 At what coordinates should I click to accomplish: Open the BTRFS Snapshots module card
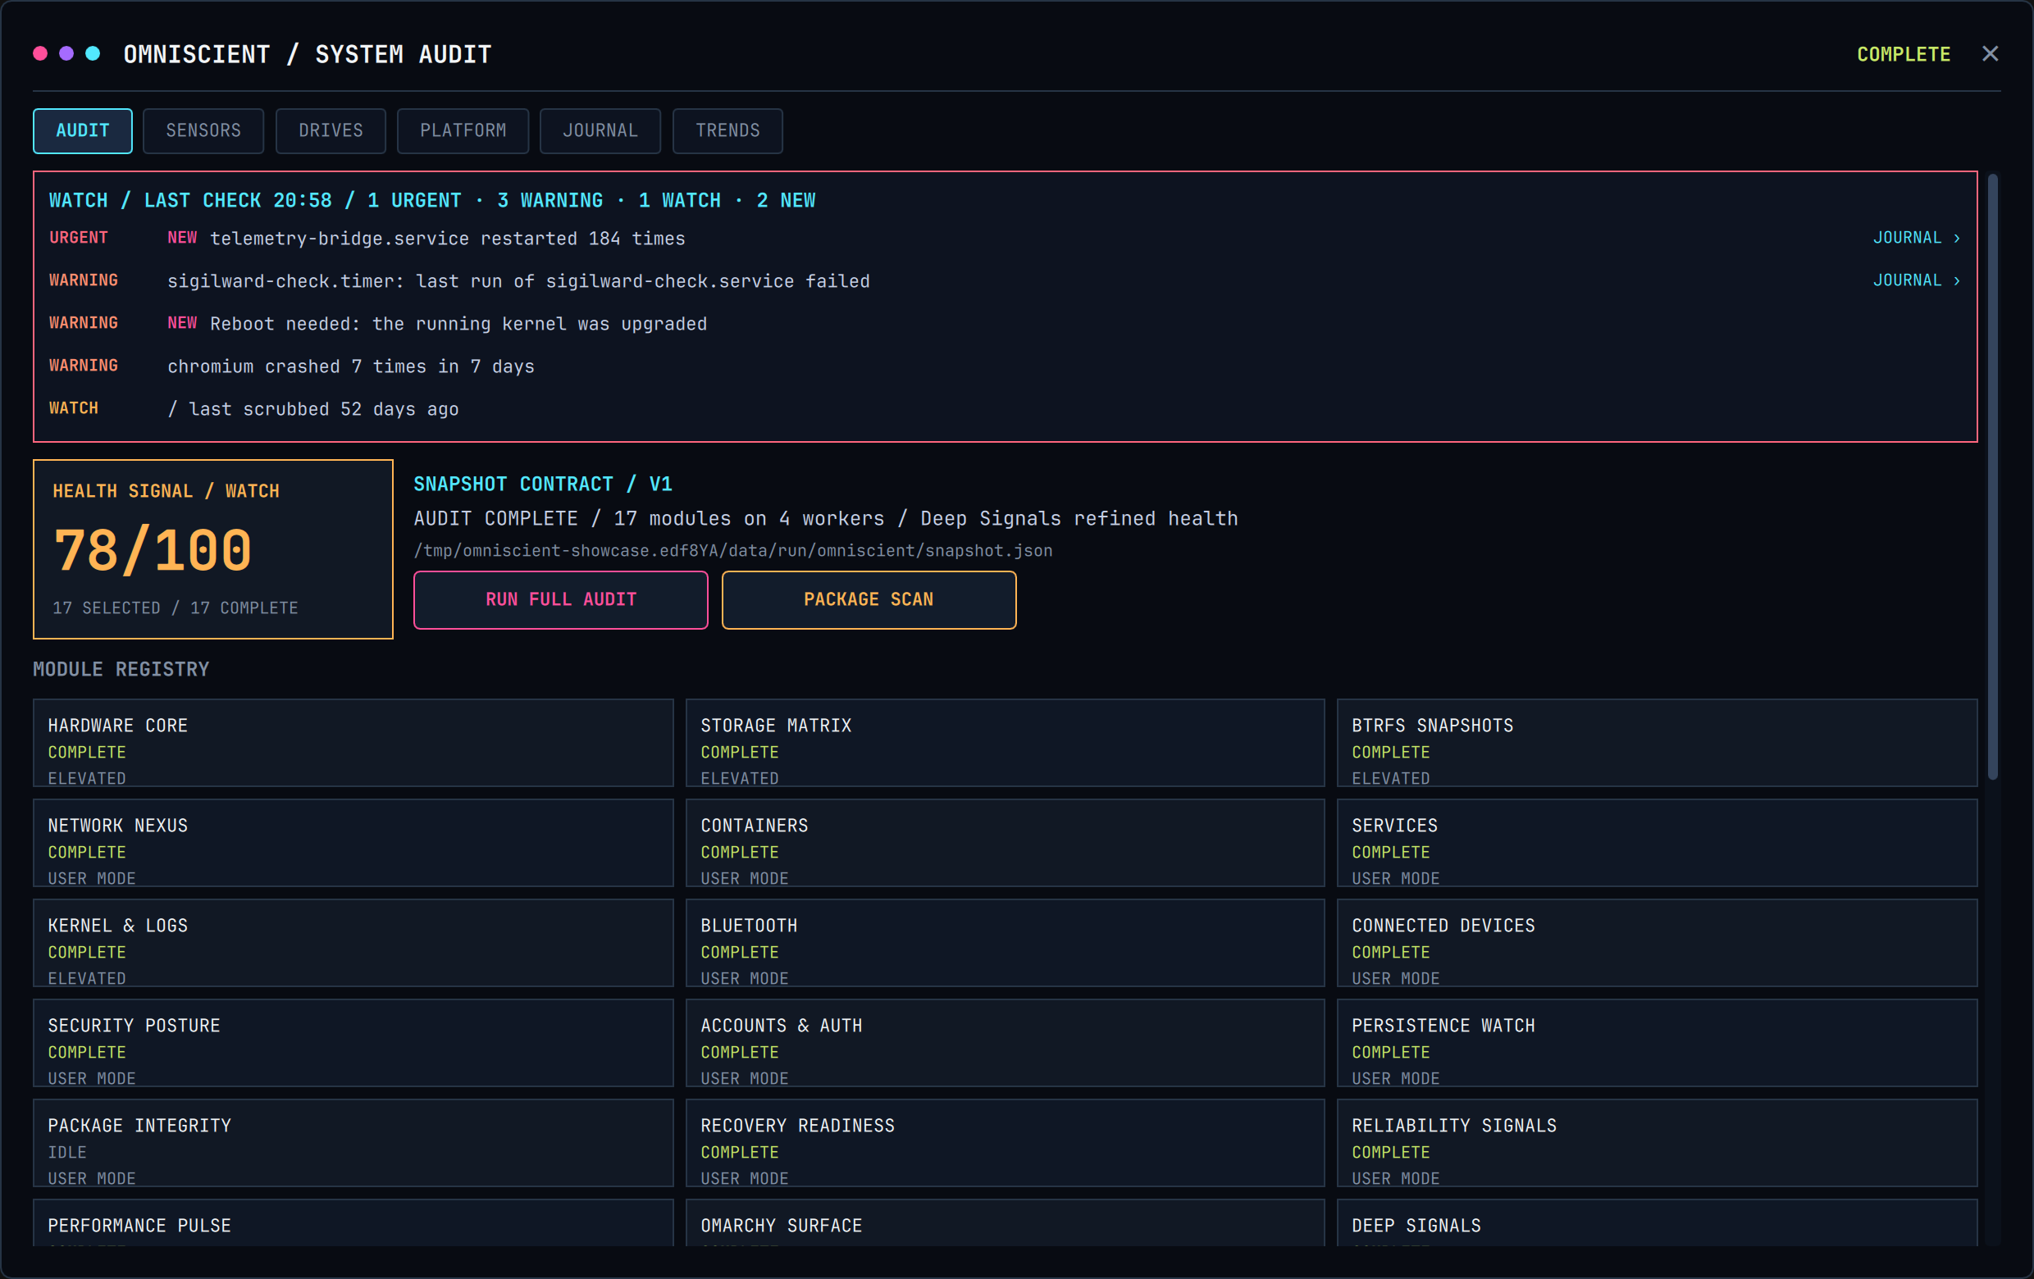[x=1658, y=743]
